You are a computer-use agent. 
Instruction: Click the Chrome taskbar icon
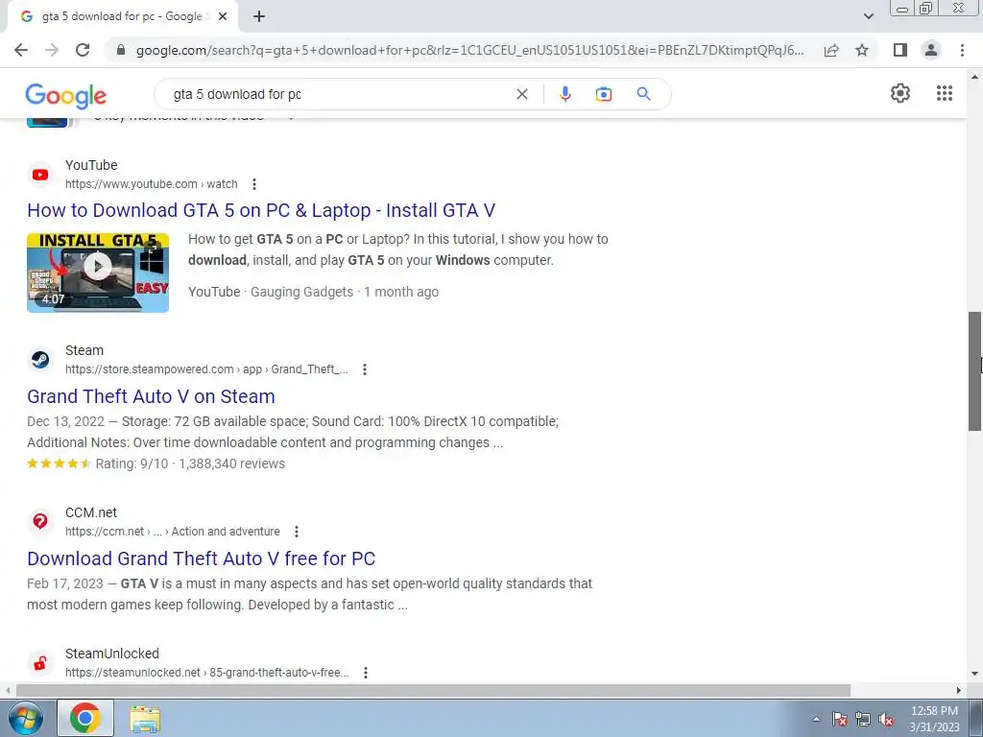(85, 718)
